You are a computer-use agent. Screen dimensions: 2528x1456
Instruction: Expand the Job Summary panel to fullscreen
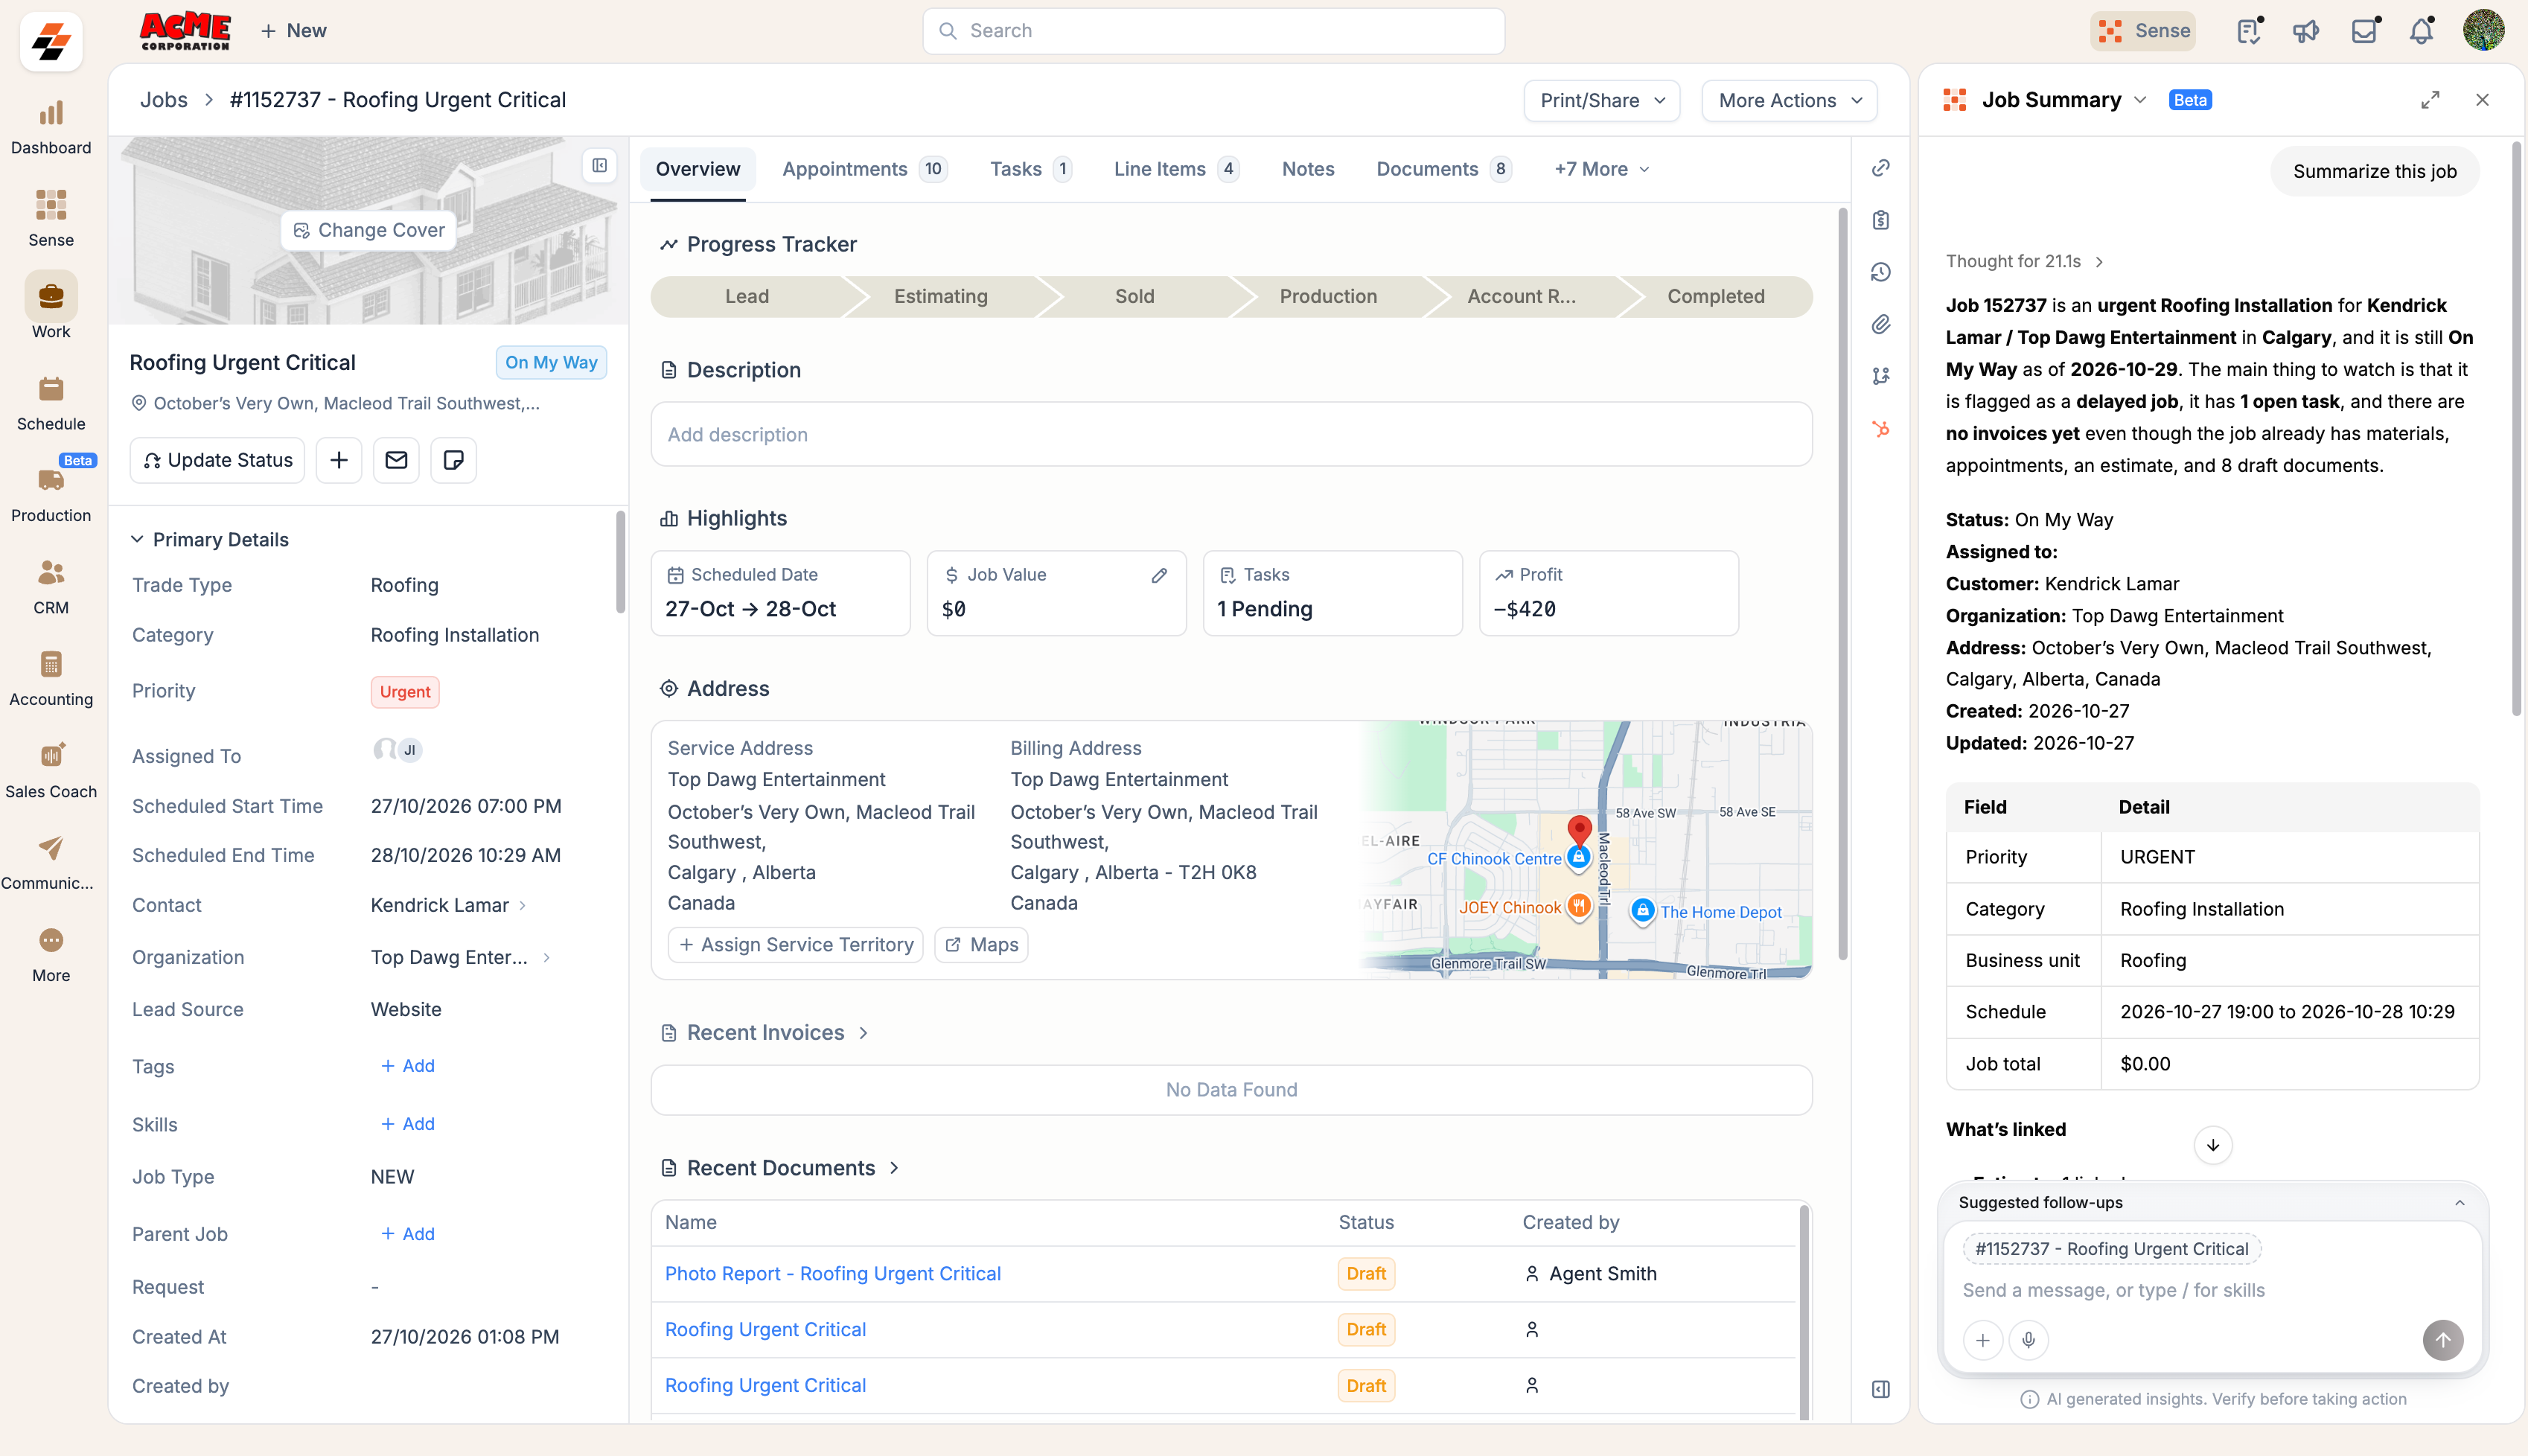pyautogui.click(x=2430, y=100)
